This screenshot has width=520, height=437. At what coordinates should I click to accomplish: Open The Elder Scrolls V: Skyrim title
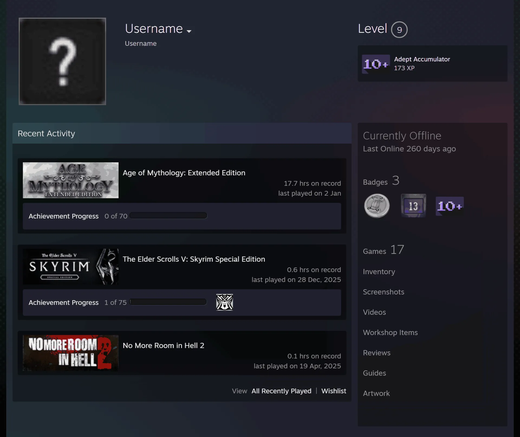194,259
